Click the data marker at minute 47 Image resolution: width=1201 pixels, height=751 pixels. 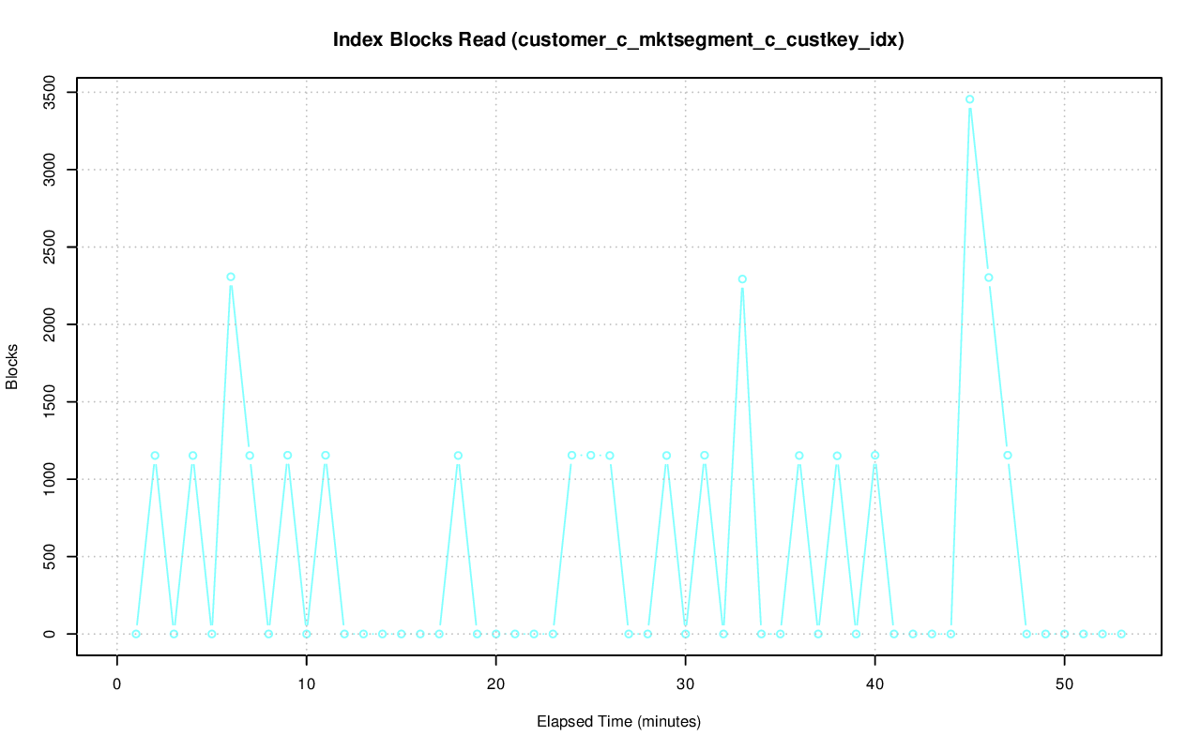[x=1008, y=456]
